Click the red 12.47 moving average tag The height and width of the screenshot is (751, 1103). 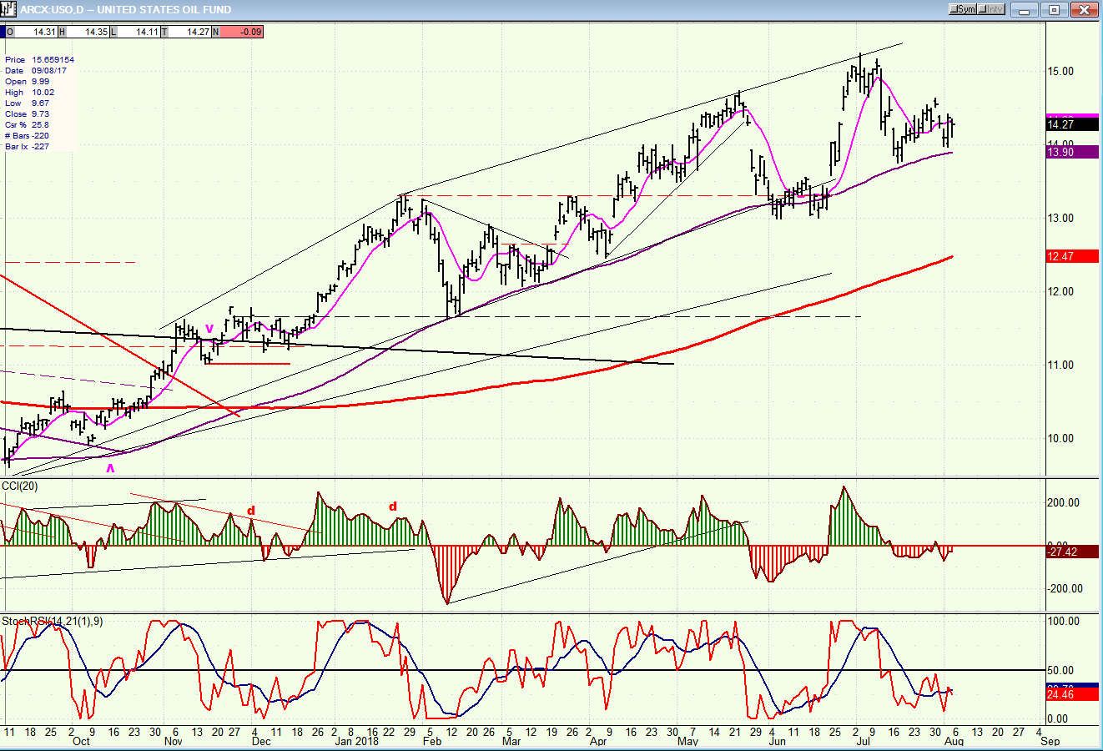point(1071,256)
